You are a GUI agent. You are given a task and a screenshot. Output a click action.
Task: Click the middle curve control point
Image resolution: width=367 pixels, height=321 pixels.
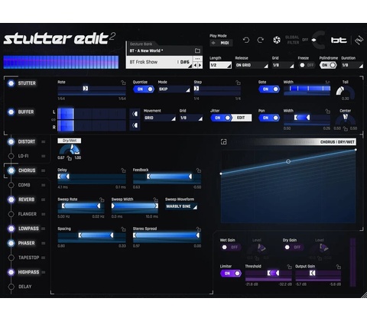pos(288,161)
